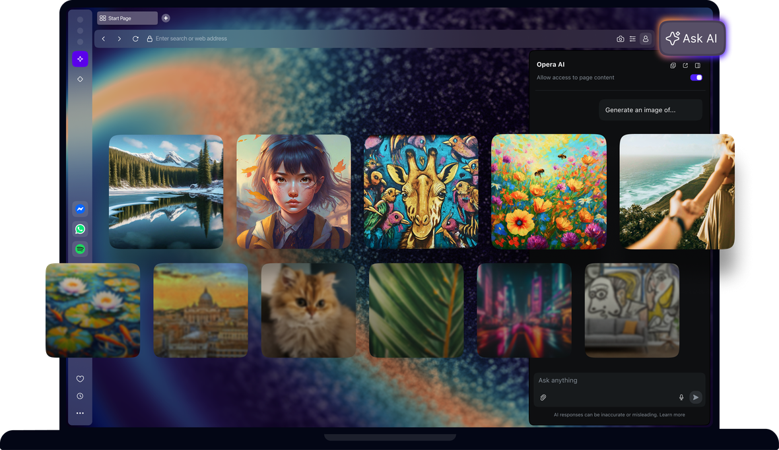Screen dimensions: 779x450
Task: Expand the sidebar's three-dot more menu
Action: tap(80, 413)
